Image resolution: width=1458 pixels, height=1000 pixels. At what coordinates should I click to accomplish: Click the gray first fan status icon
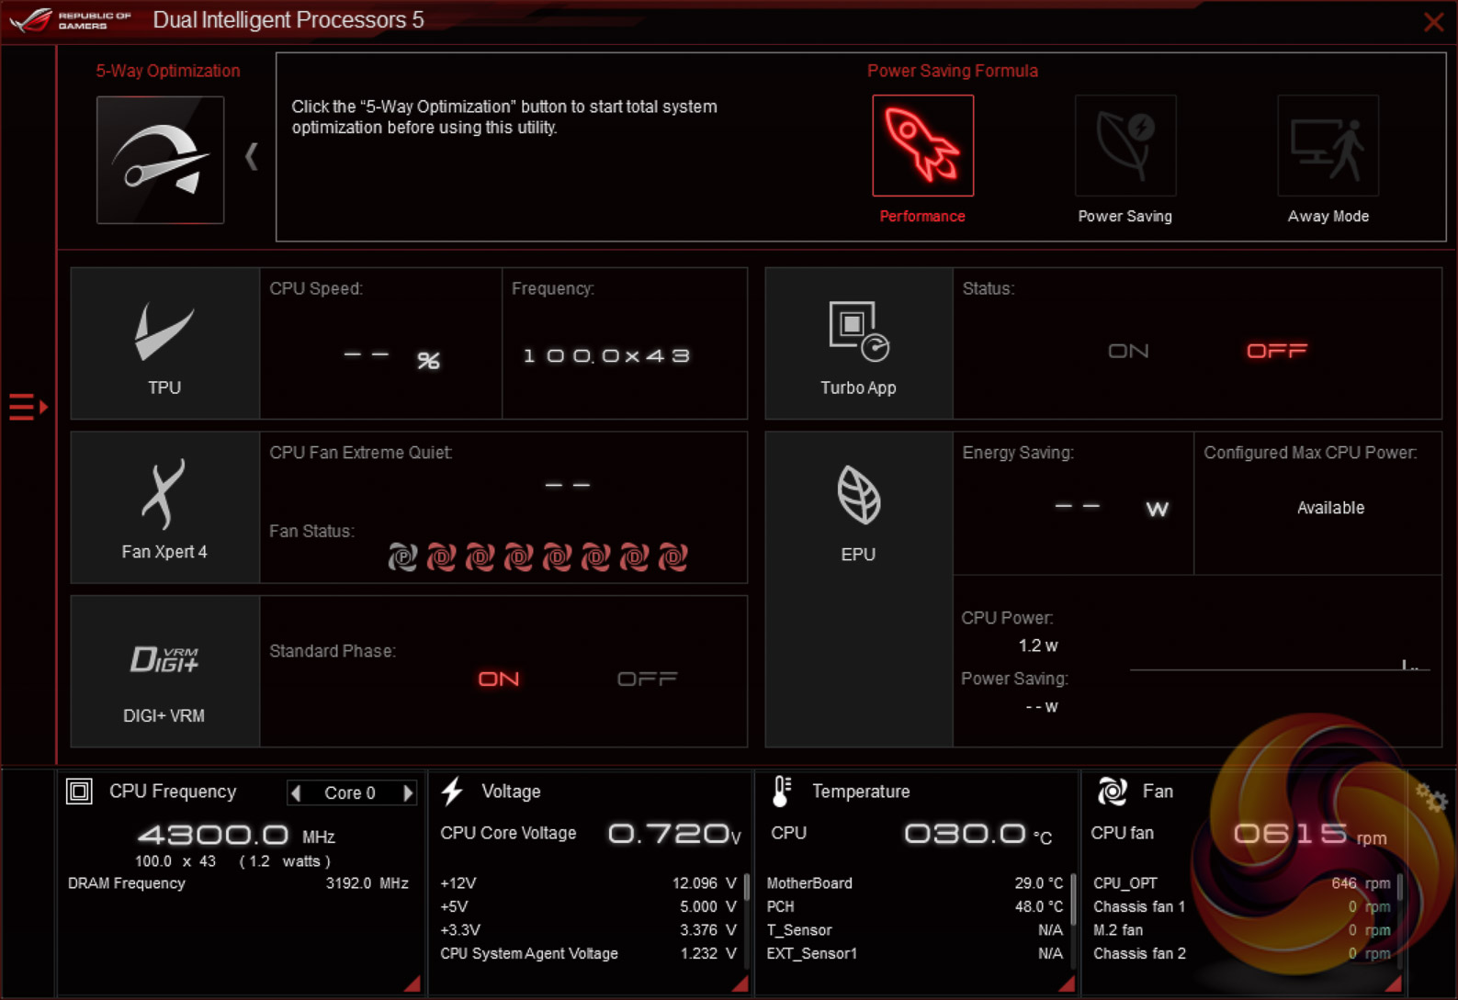click(x=402, y=556)
